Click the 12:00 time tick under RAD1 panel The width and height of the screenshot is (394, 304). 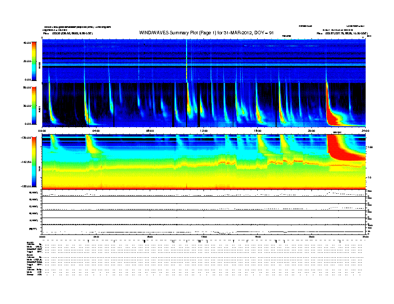(x=204, y=131)
